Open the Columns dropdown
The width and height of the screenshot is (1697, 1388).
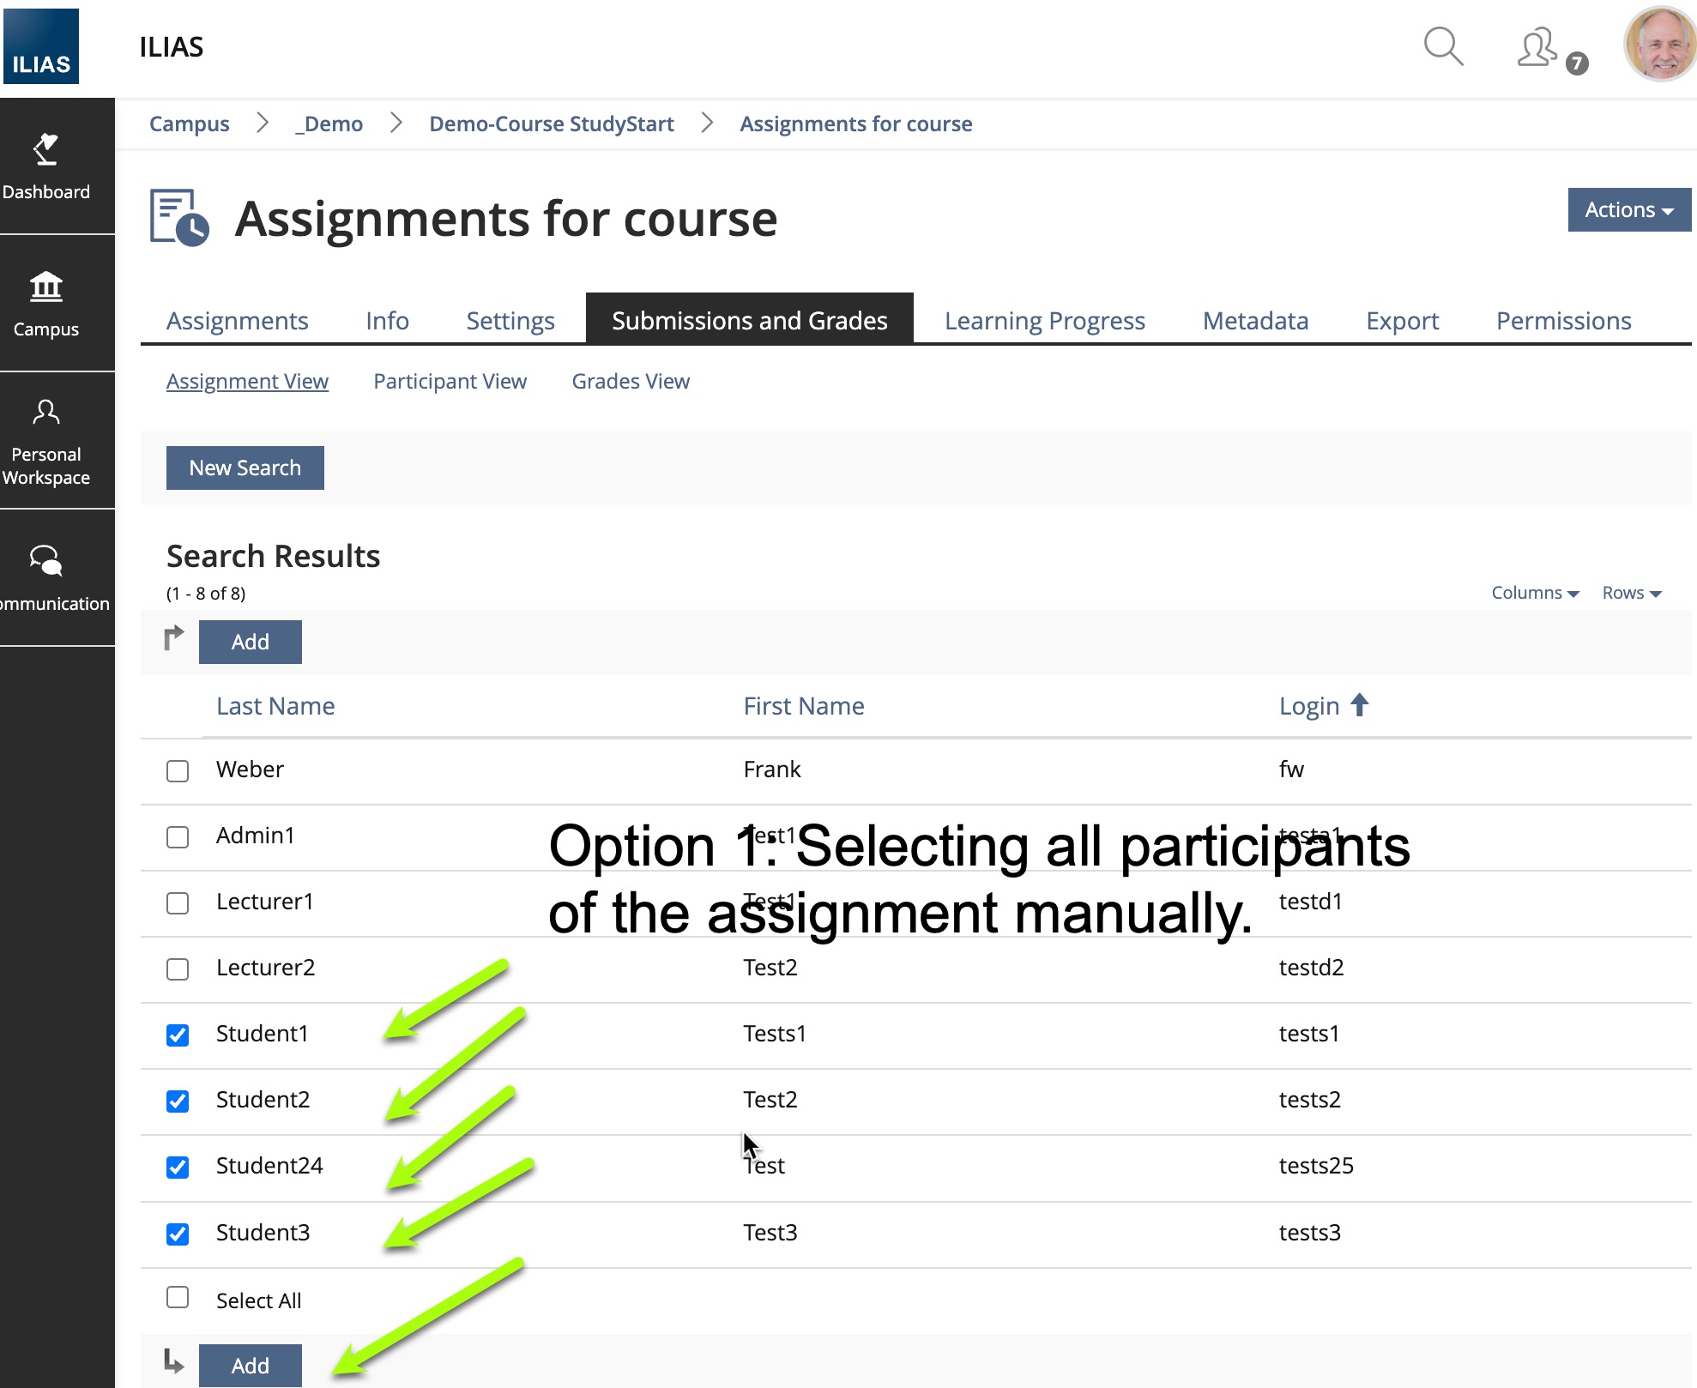(x=1534, y=593)
